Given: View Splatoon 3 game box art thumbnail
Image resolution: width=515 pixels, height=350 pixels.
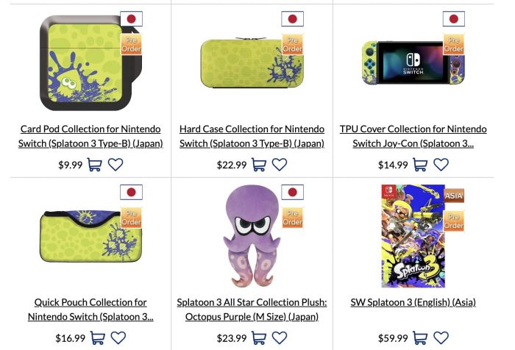Looking at the screenshot, I should pyautogui.click(x=413, y=236).
